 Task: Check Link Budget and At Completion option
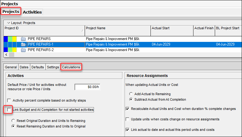tap(9, 110)
